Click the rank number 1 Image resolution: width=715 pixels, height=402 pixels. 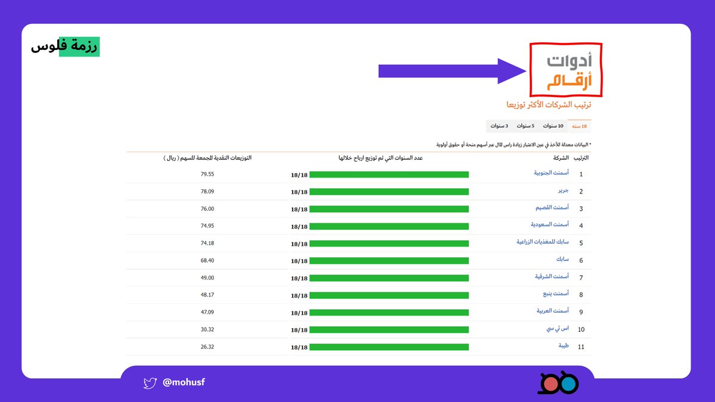(x=581, y=174)
